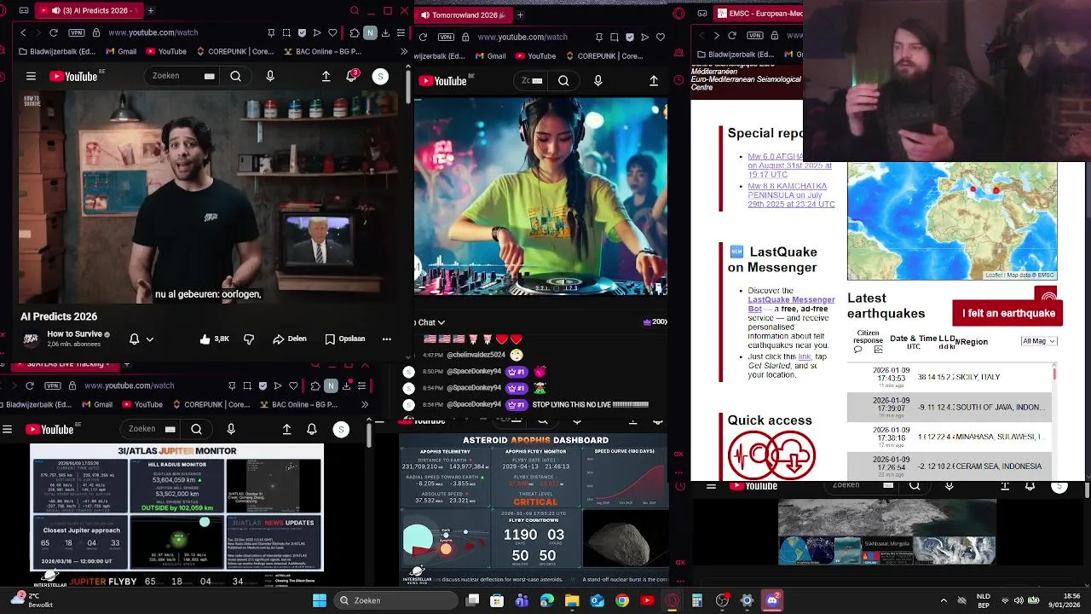Reload the AI Predicts window page
Viewport: 1091px width, 614px height.
tap(54, 32)
